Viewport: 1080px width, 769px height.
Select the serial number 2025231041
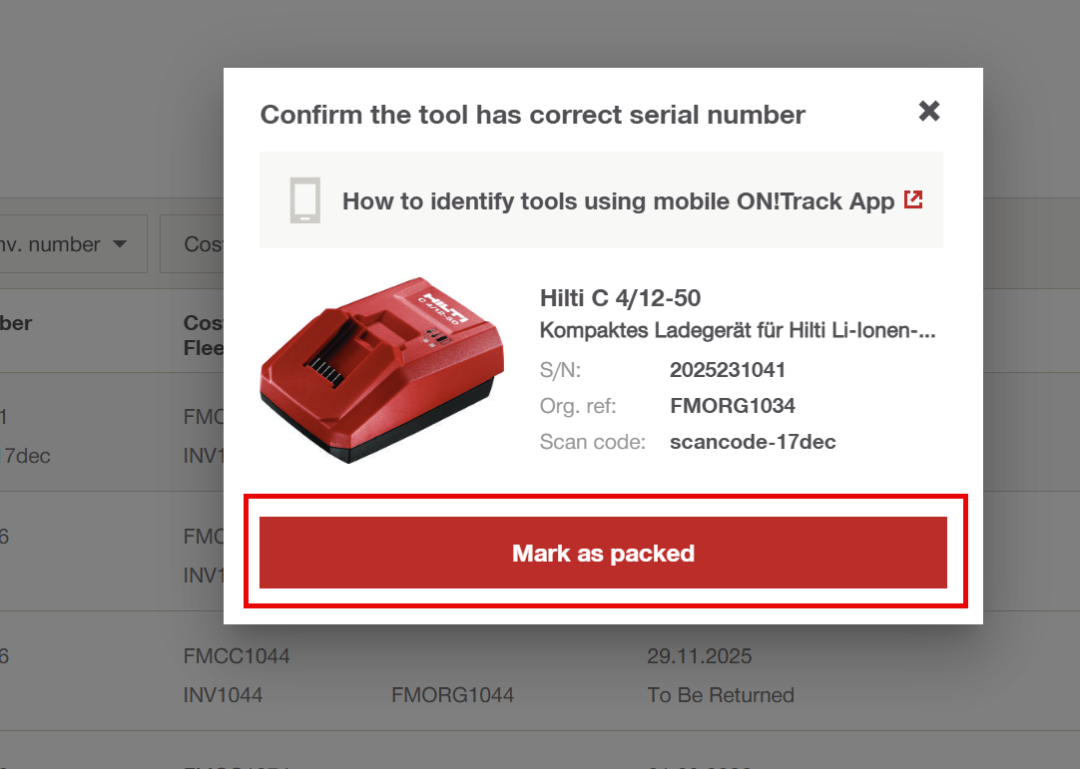coord(728,370)
